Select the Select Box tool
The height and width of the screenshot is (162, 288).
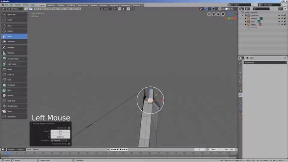click(x=14, y=14)
